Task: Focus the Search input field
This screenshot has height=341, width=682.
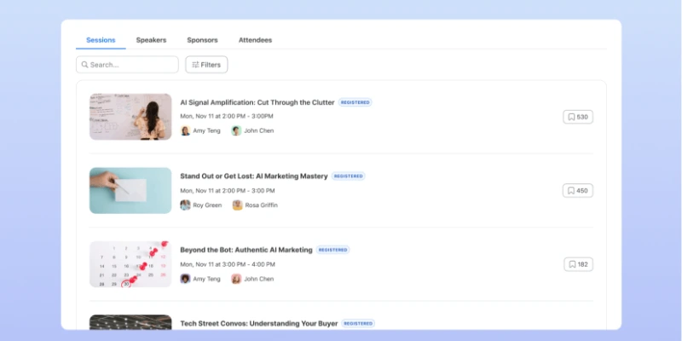Action: pos(132,65)
